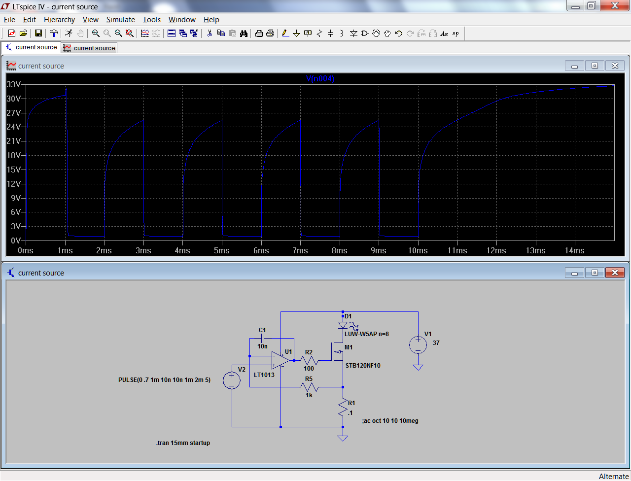Click the 33V vertical axis label
The width and height of the screenshot is (631, 481).
point(14,85)
